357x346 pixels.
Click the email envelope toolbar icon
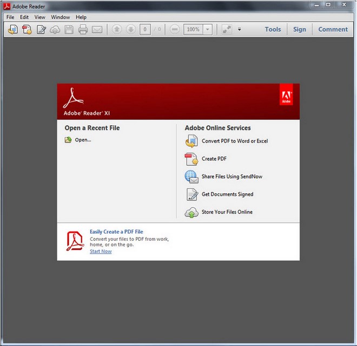point(97,30)
